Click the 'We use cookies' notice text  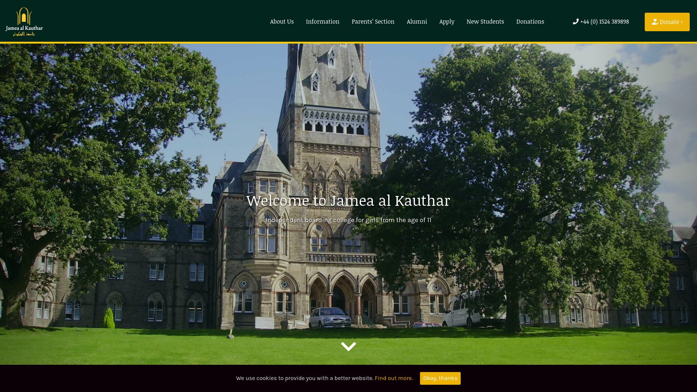[305, 378]
